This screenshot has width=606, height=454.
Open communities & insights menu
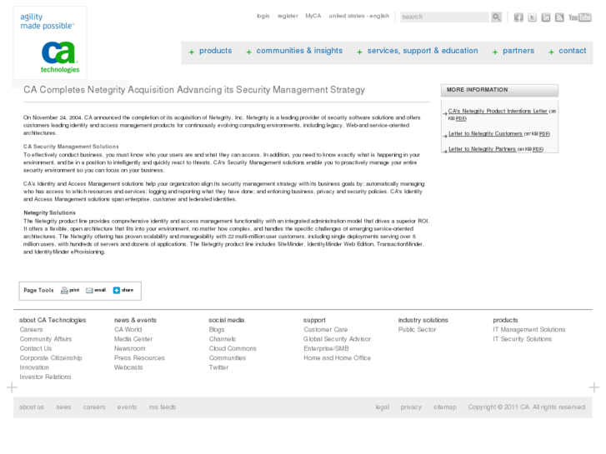click(299, 51)
